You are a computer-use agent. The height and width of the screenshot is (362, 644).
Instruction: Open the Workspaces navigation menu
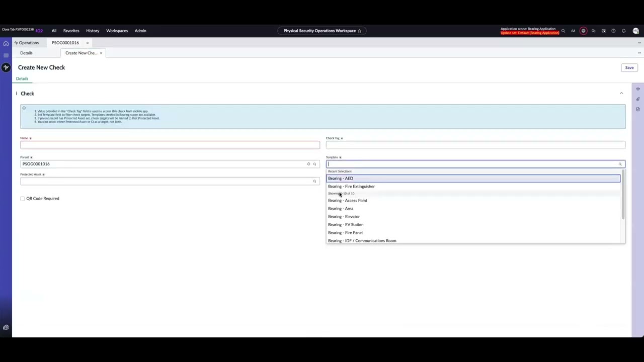point(117,31)
